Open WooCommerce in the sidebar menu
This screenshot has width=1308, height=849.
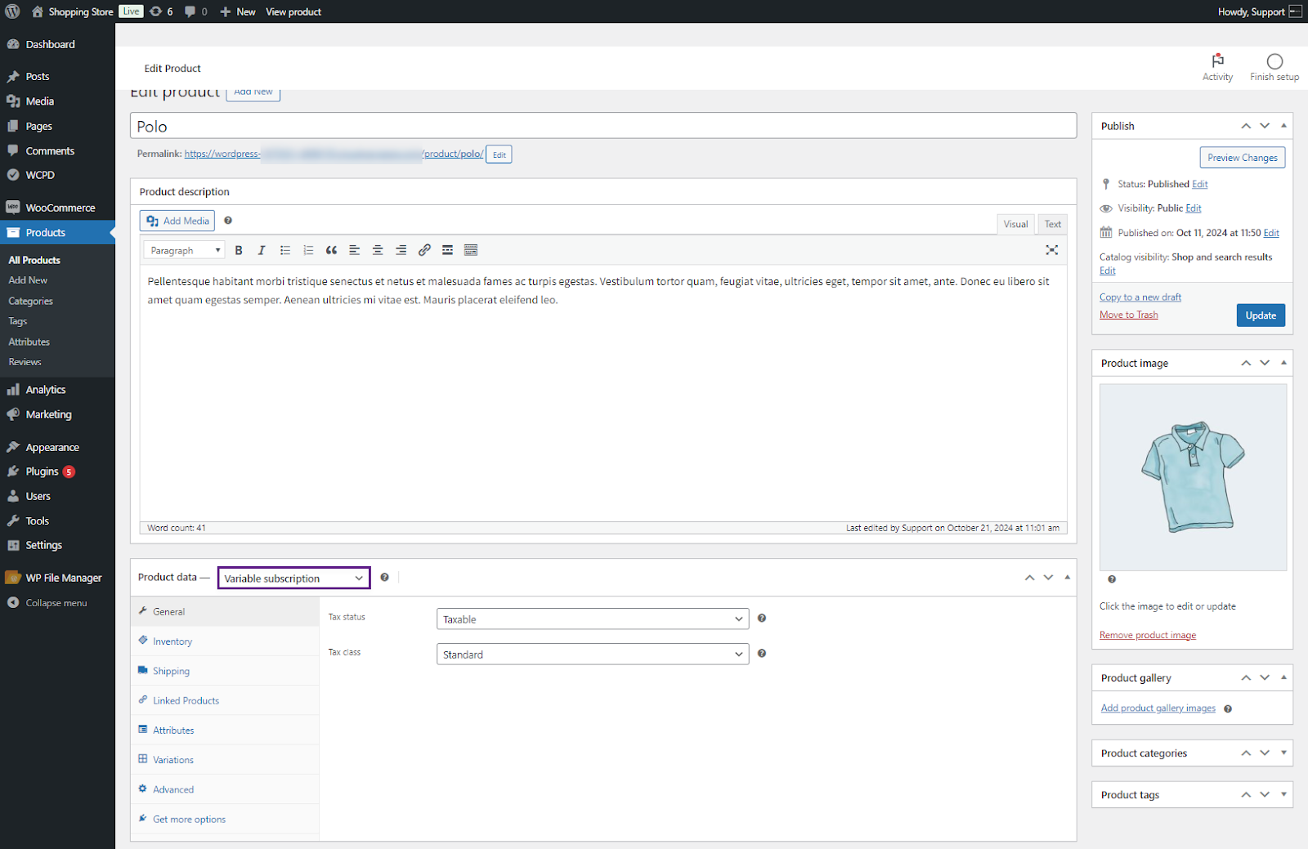pos(57,208)
